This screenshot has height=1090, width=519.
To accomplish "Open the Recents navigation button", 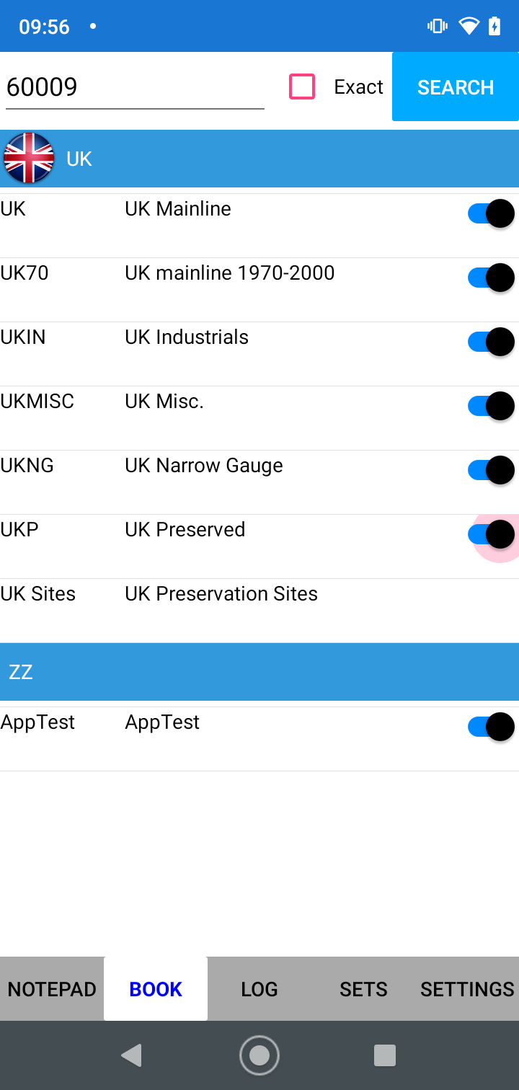I will (x=385, y=1055).
